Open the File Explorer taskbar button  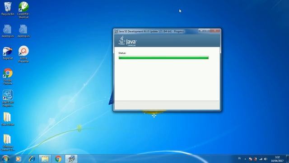coord(45,159)
